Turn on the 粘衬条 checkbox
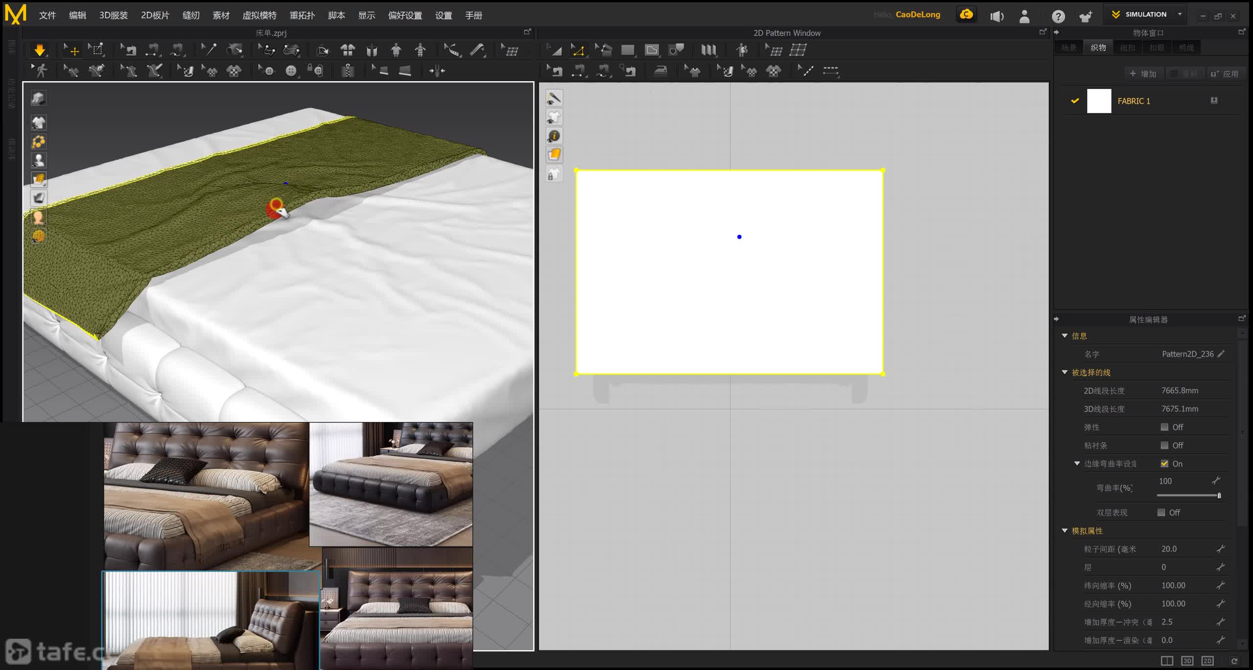 1164,445
